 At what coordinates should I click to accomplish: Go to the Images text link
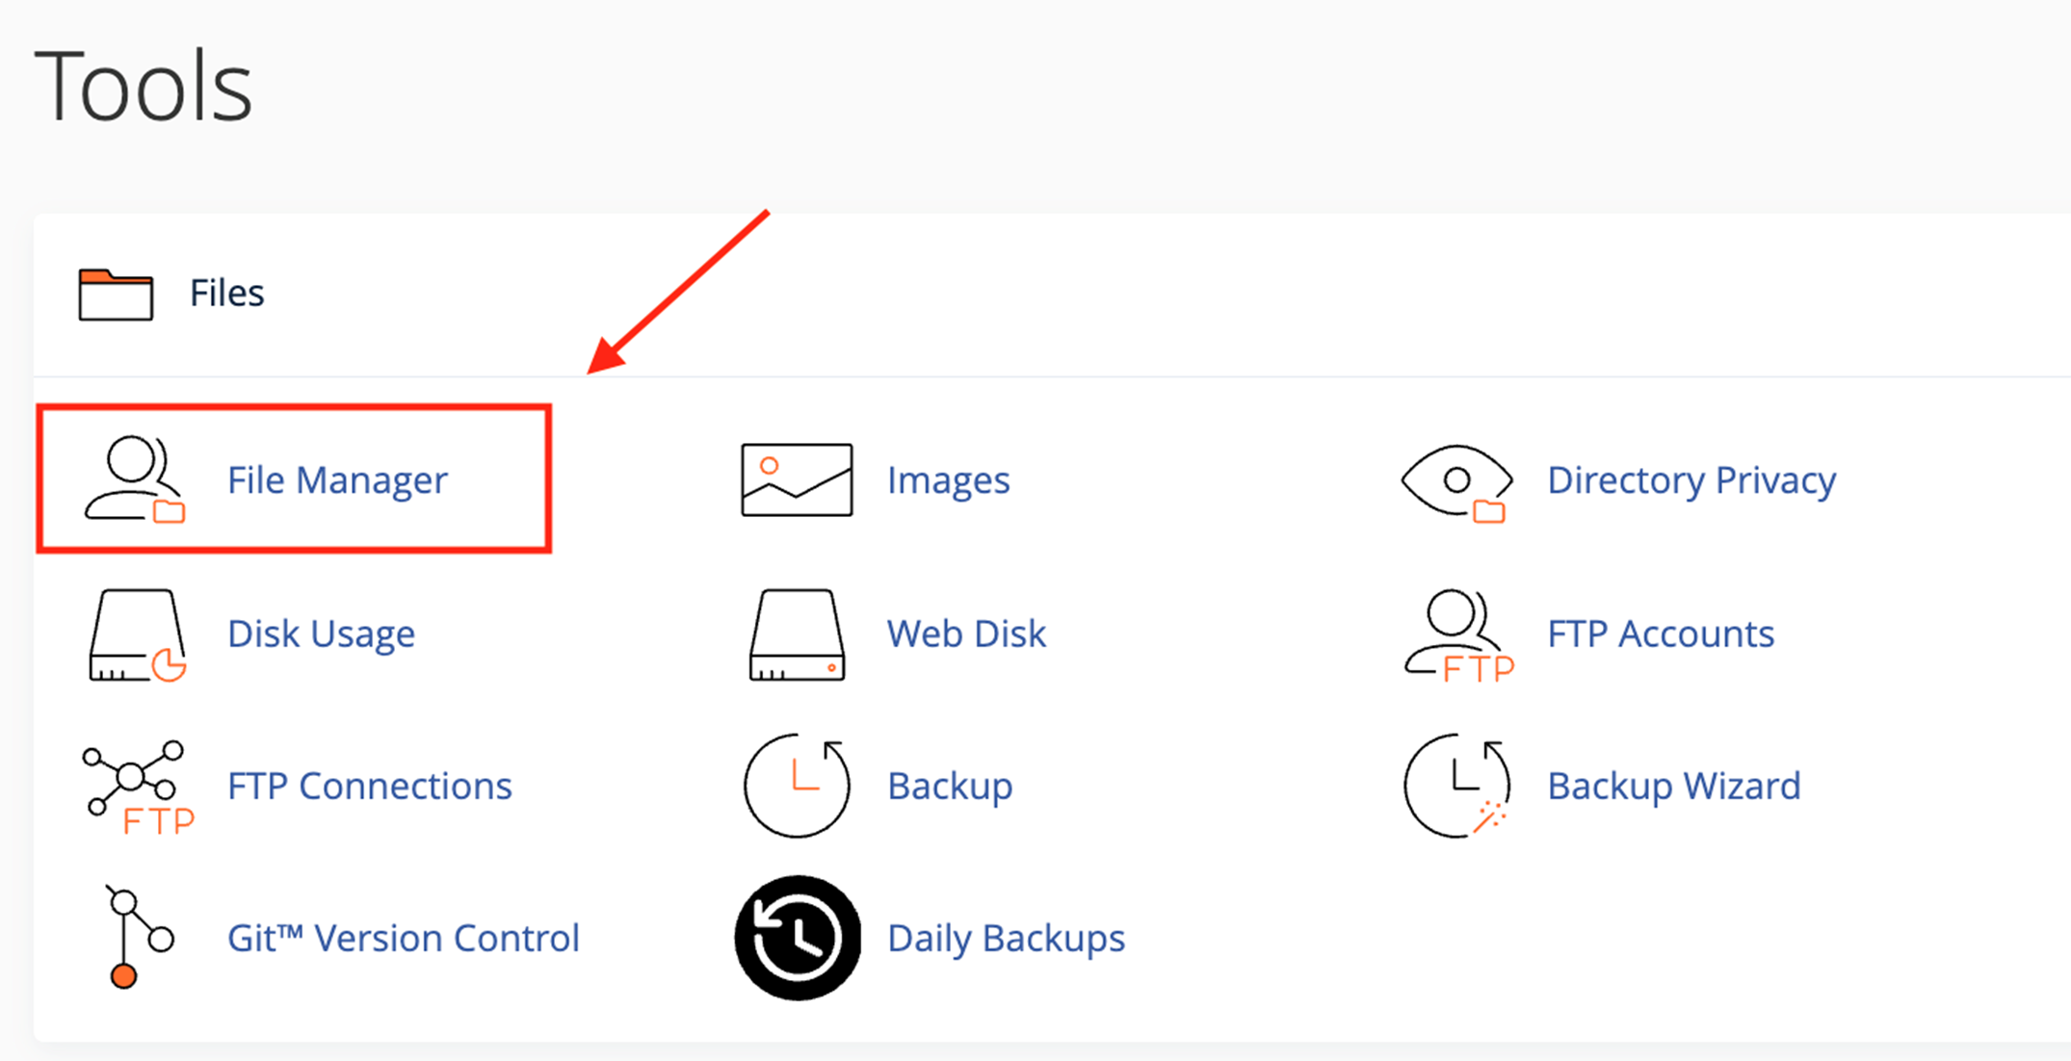coord(948,479)
